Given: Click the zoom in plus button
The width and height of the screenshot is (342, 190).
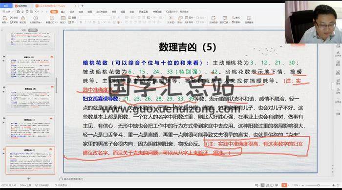Looking at the screenshot, I should point(333,185).
